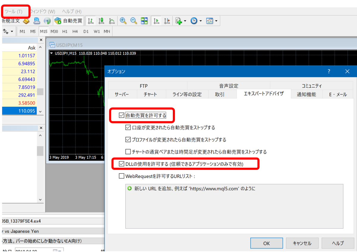Viewport: 357px width, 252px height.
Task: Switch to the コミュニティ tab
Action: click(311, 86)
